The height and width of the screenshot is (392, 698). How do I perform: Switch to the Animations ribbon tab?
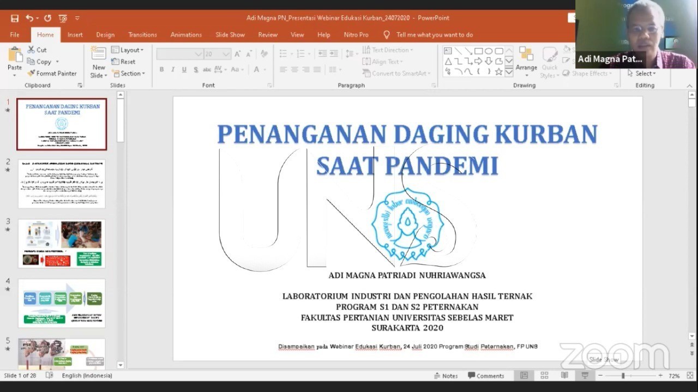(186, 34)
